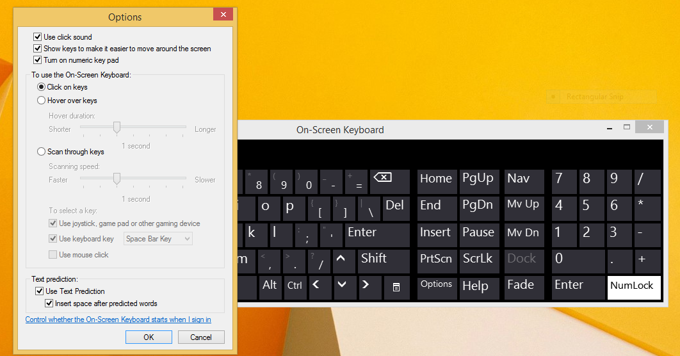The image size is (680, 356).
Task: Tap the letter k key
Action: tap(256, 235)
